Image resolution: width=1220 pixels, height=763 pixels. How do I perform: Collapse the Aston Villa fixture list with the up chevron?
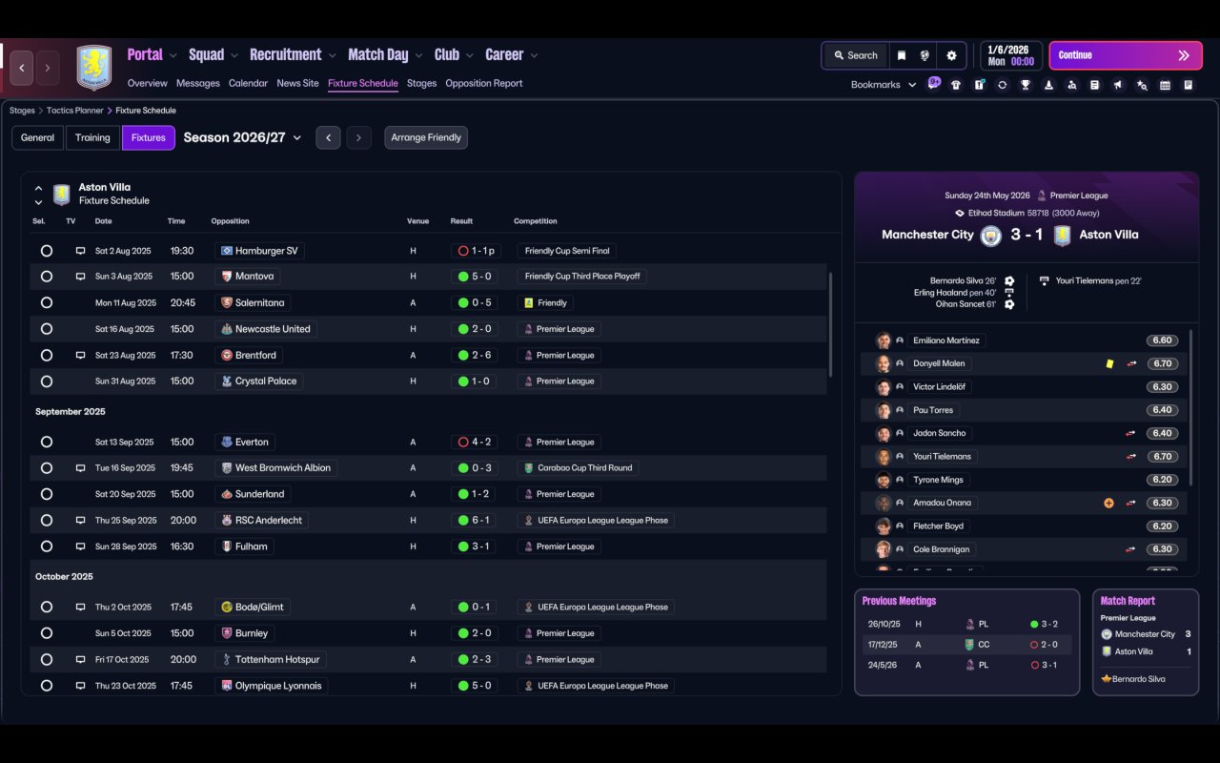tap(38, 188)
